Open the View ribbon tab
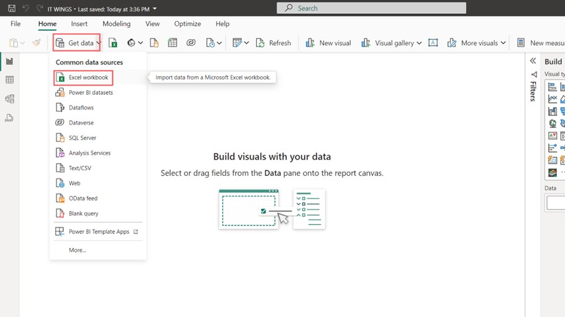Image resolution: width=565 pixels, height=317 pixels. click(153, 24)
